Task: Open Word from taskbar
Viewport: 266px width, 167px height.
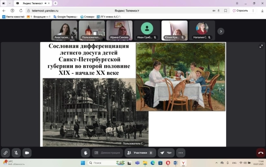Action: pos(175,163)
